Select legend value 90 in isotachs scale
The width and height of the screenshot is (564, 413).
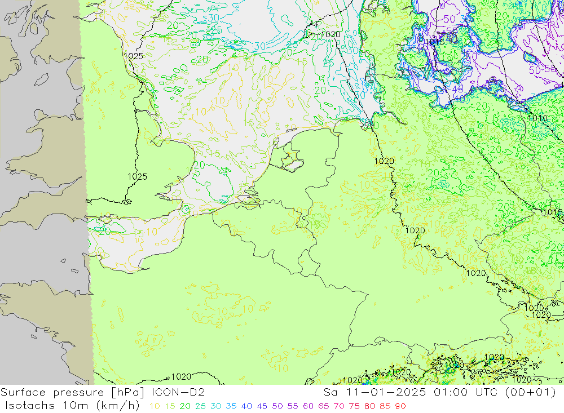400,406
